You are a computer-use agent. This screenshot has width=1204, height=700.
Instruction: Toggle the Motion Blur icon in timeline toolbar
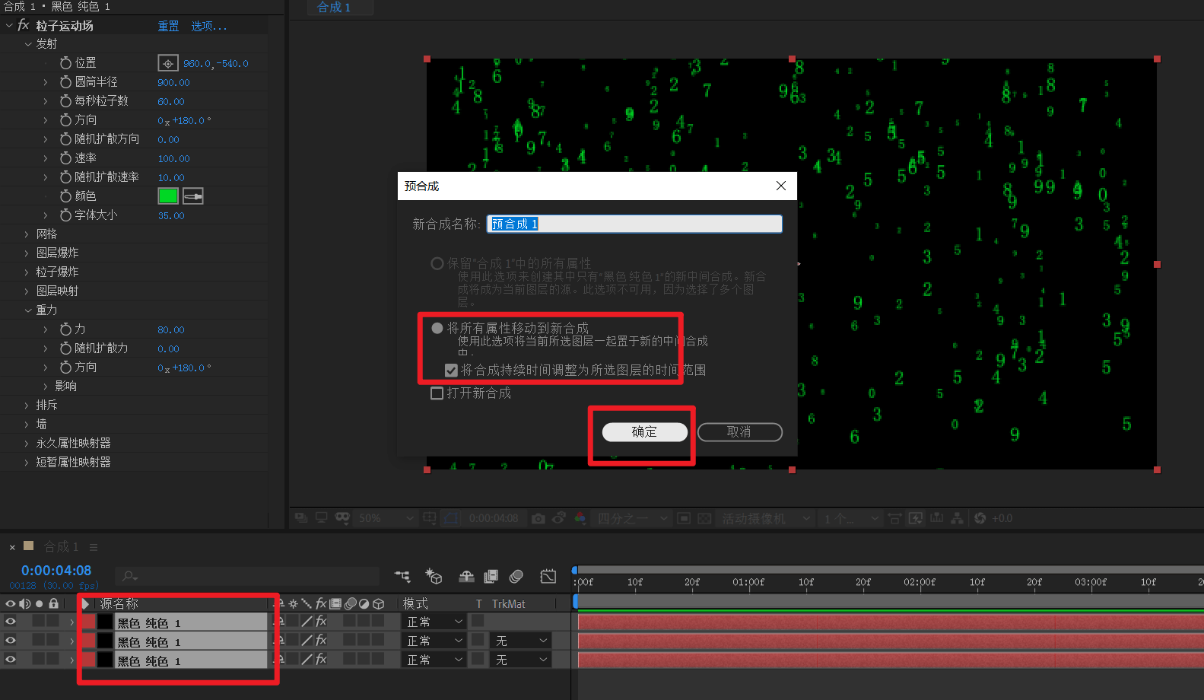point(516,577)
